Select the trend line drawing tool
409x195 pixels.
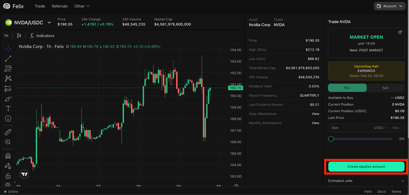(x=8, y=59)
